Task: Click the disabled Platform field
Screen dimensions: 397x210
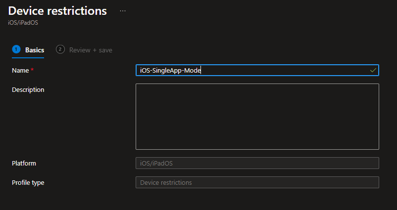Action: point(257,163)
